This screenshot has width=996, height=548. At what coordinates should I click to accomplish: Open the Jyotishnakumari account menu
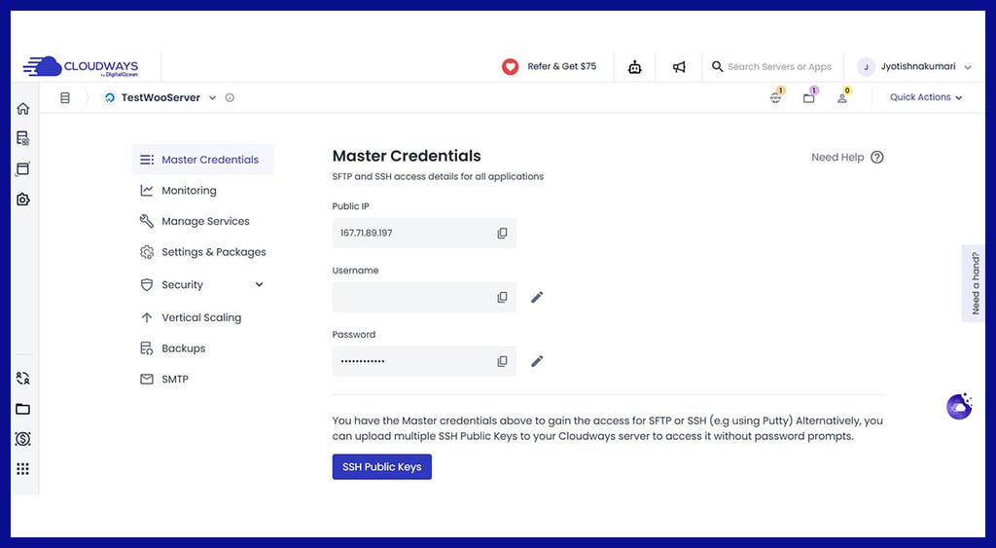[914, 67]
